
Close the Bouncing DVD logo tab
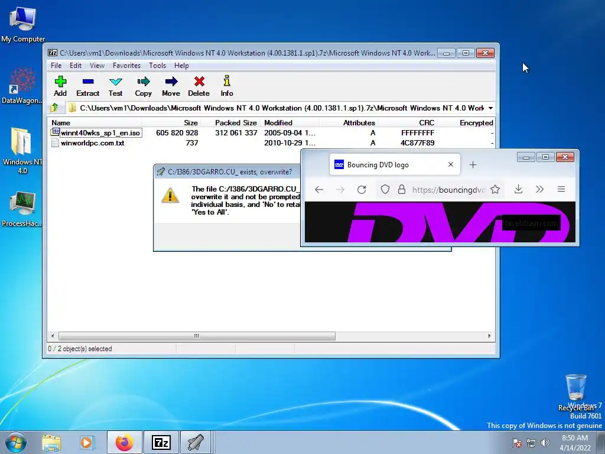click(450, 165)
